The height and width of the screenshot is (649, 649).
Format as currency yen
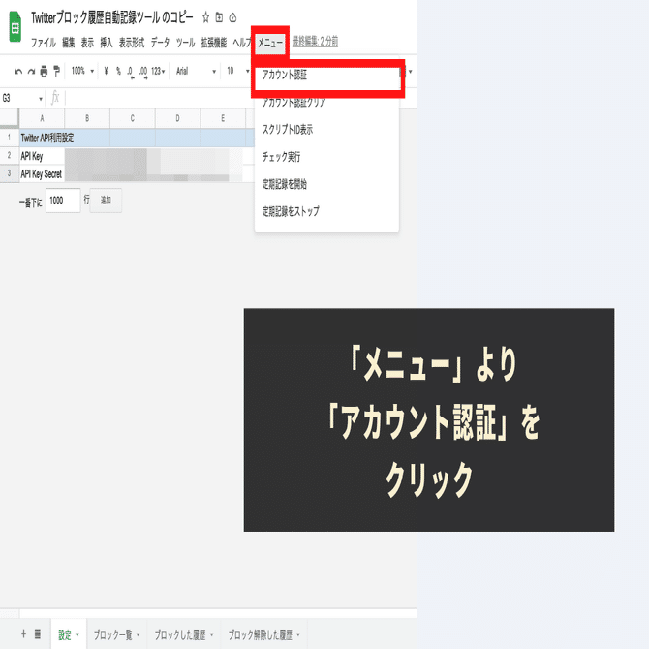point(106,71)
